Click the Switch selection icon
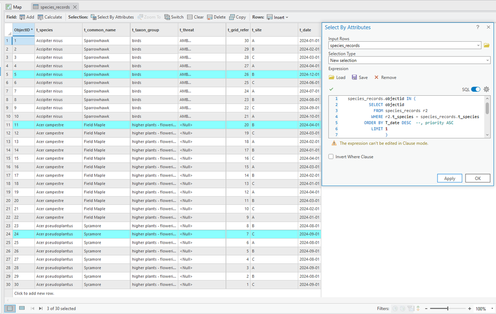Viewport: 496px width, 314px height. [x=168, y=17]
